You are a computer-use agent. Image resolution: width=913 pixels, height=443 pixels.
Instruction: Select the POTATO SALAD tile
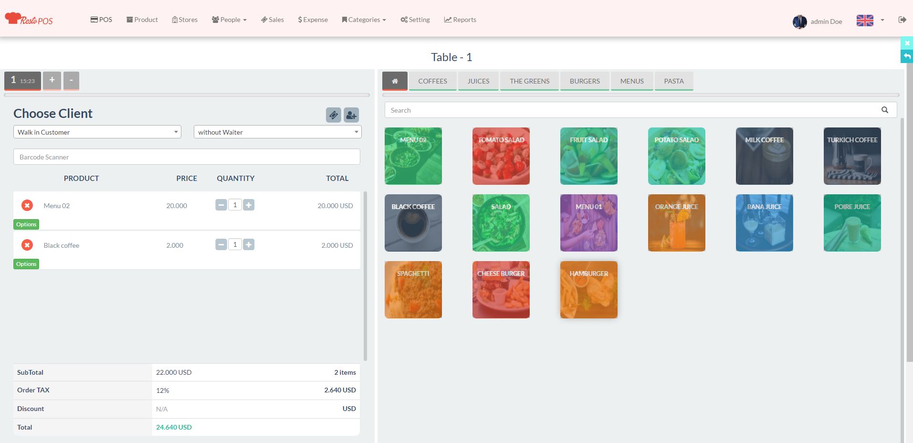click(677, 156)
